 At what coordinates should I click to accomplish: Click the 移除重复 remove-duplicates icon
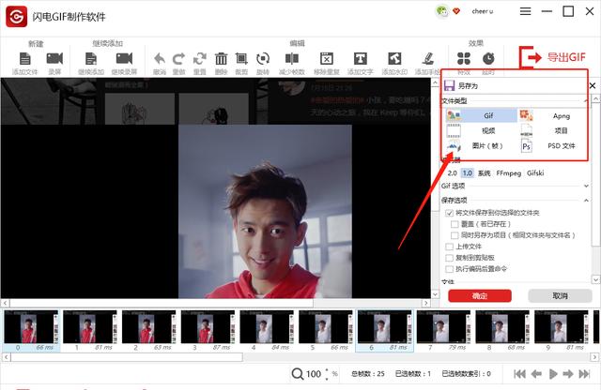tap(327, 59)
